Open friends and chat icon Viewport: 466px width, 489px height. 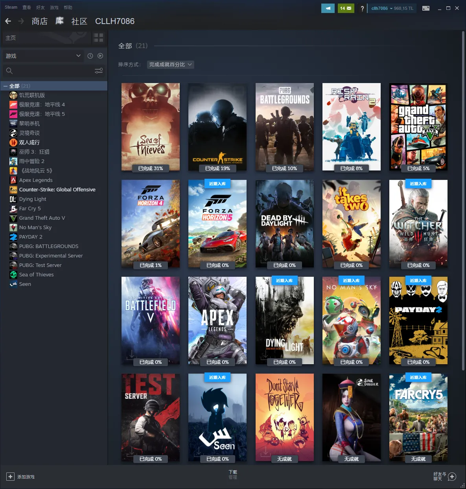(452, 477)
